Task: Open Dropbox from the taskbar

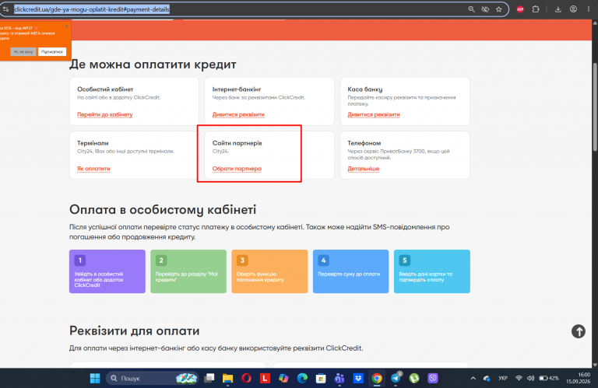Action: [357, 378]
